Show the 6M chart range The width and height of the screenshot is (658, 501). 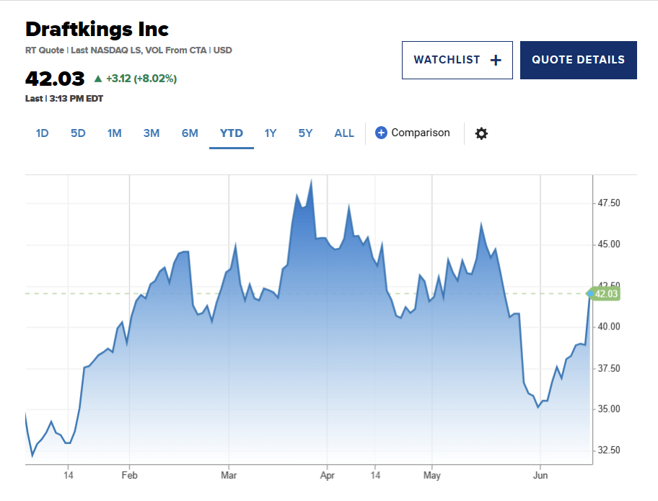point(190,133)
